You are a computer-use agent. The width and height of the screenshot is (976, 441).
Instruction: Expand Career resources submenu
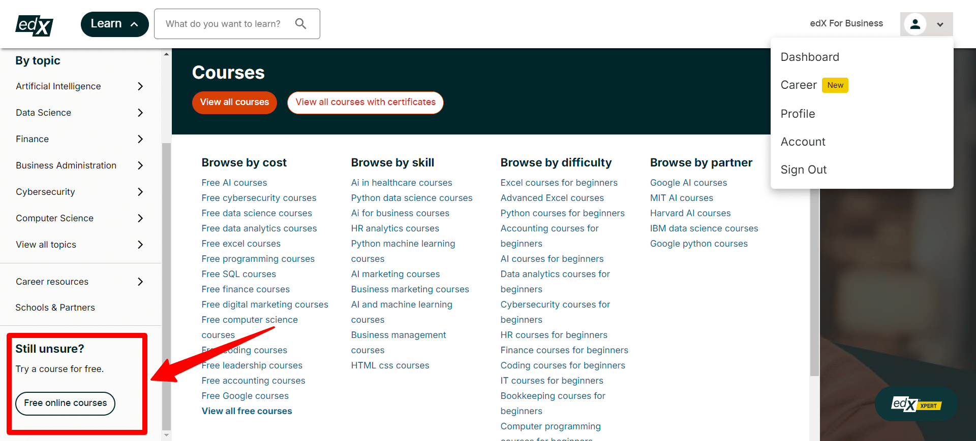point(80,282)
